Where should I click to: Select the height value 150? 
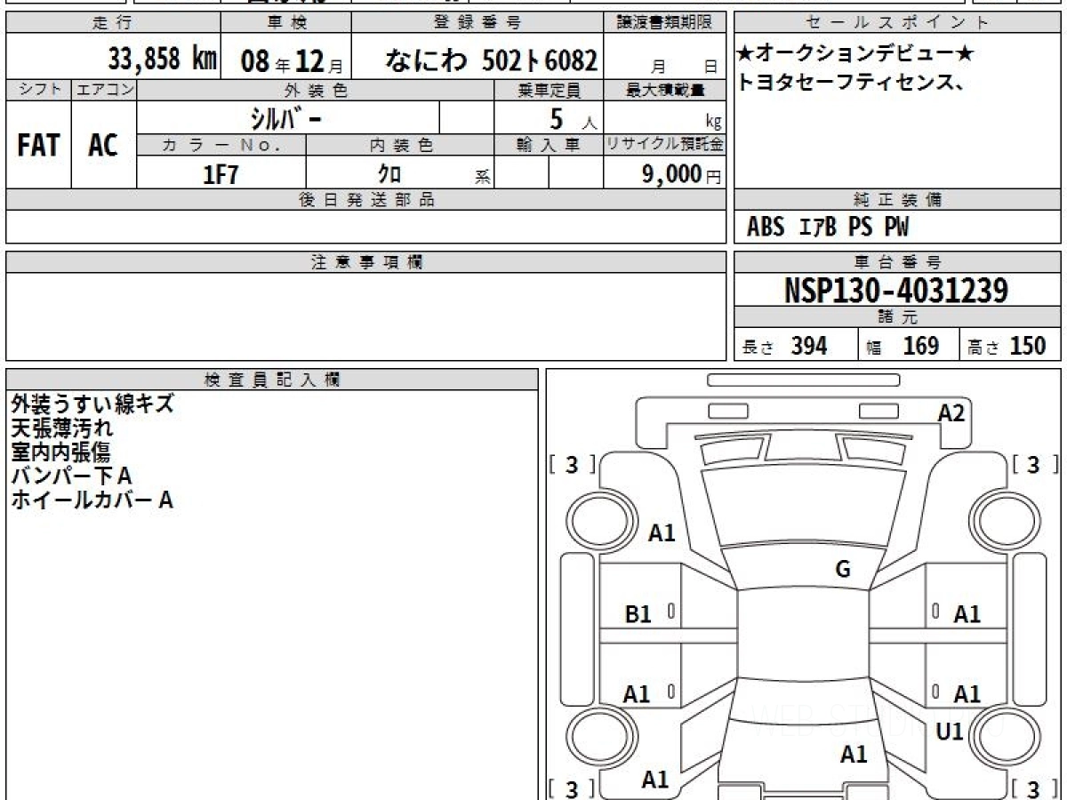(x=1028, y=346)
